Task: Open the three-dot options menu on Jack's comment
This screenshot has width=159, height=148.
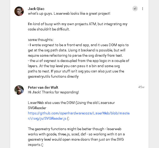Action: click(x=143, y=9)
